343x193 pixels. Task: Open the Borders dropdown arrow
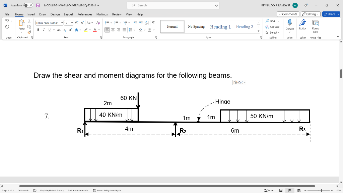click(x=154, y=30)
